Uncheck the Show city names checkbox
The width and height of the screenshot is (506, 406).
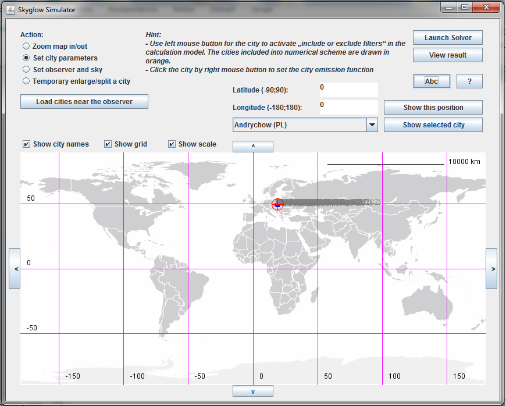click(27, 144)
